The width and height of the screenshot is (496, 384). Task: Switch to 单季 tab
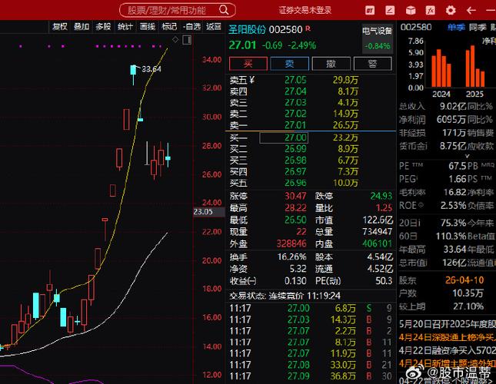coord(456,27)
